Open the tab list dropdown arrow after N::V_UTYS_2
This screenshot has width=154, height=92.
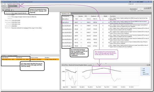click(19, 6)
